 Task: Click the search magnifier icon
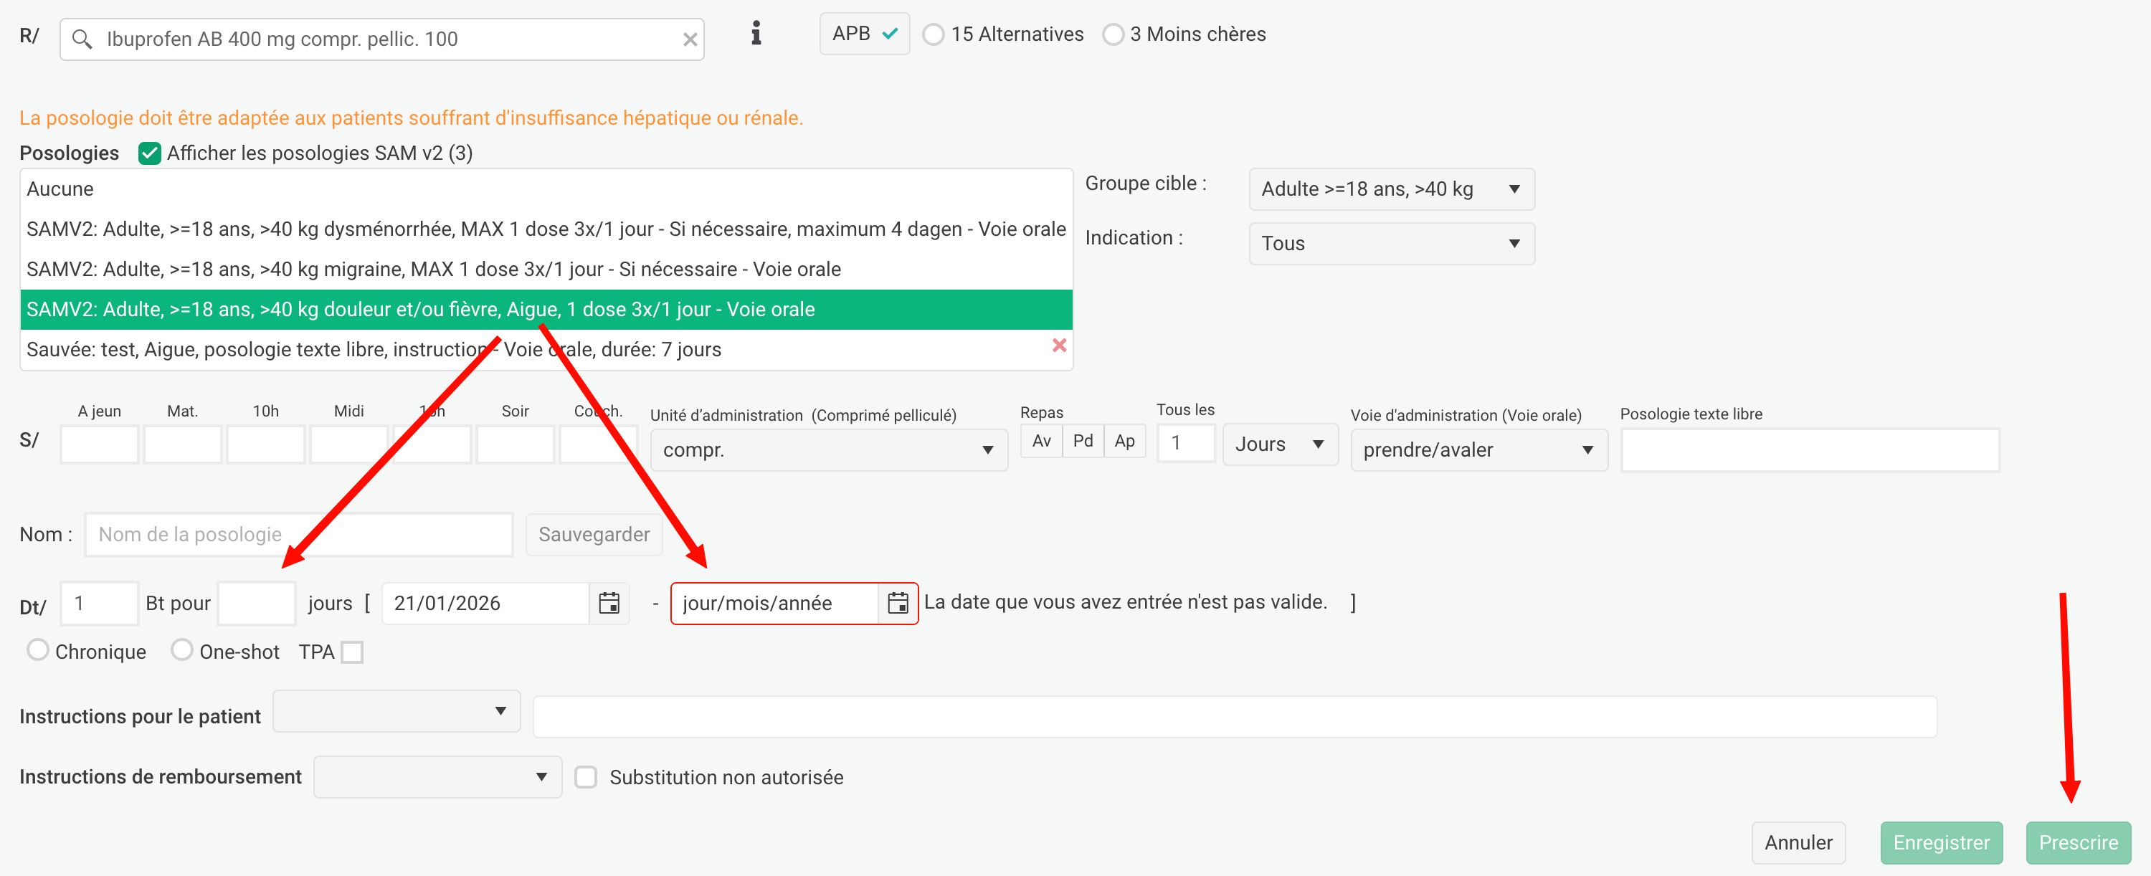click(82, 39)
